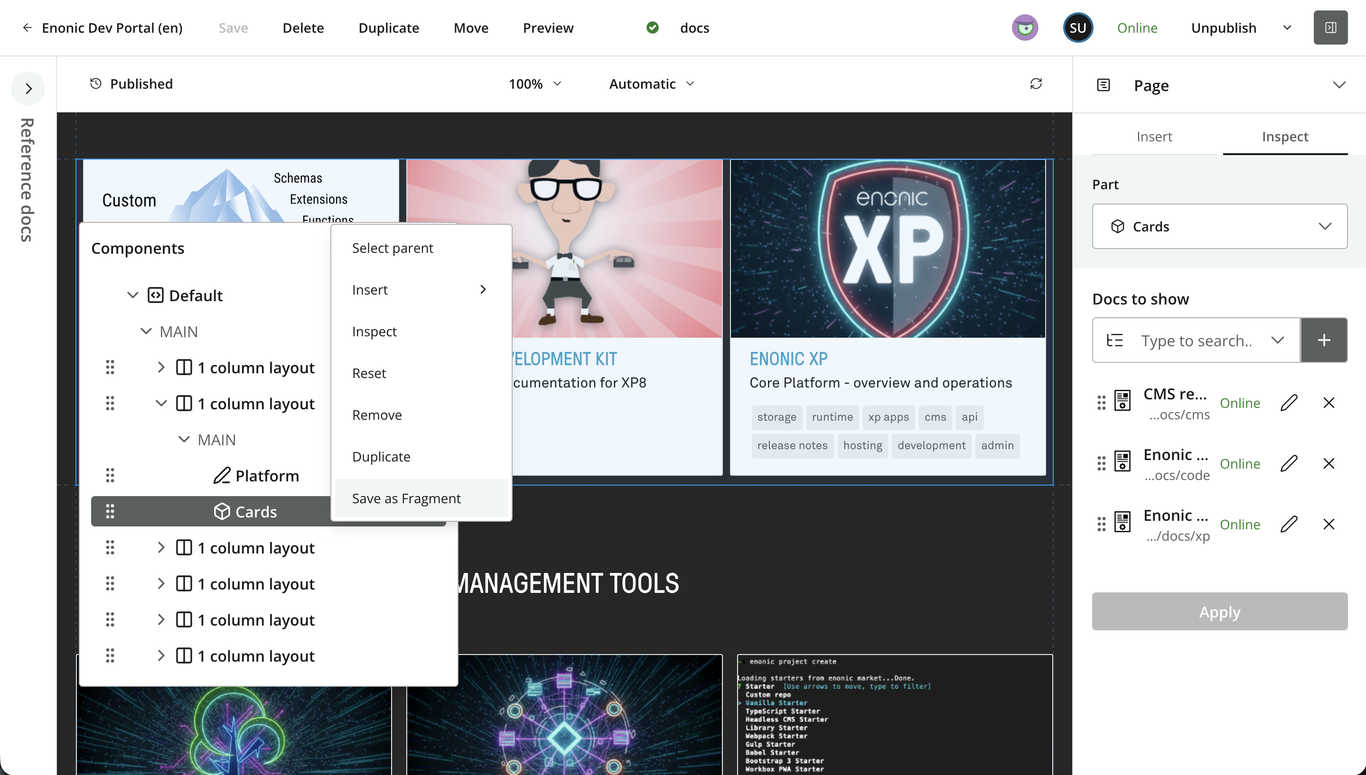Open the Automatic device emulator dropdown
Screen dimensions: 1366x775
click(x=652, y=83)
